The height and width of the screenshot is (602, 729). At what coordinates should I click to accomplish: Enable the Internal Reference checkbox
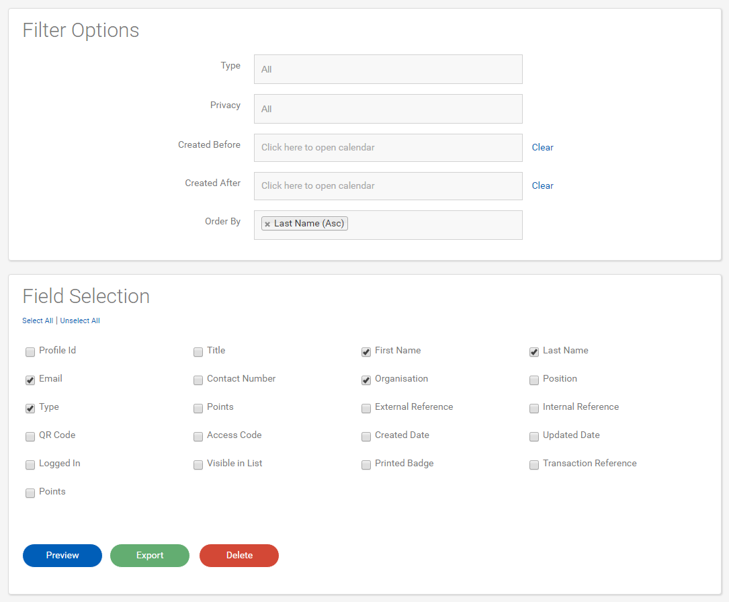coord(533,408)
